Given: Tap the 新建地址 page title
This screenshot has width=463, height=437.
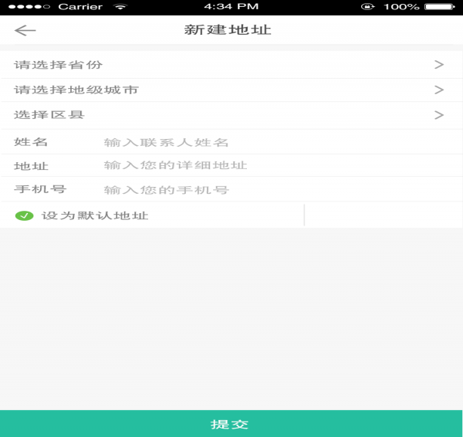Looking at the screenshot, I should [228, 30].
